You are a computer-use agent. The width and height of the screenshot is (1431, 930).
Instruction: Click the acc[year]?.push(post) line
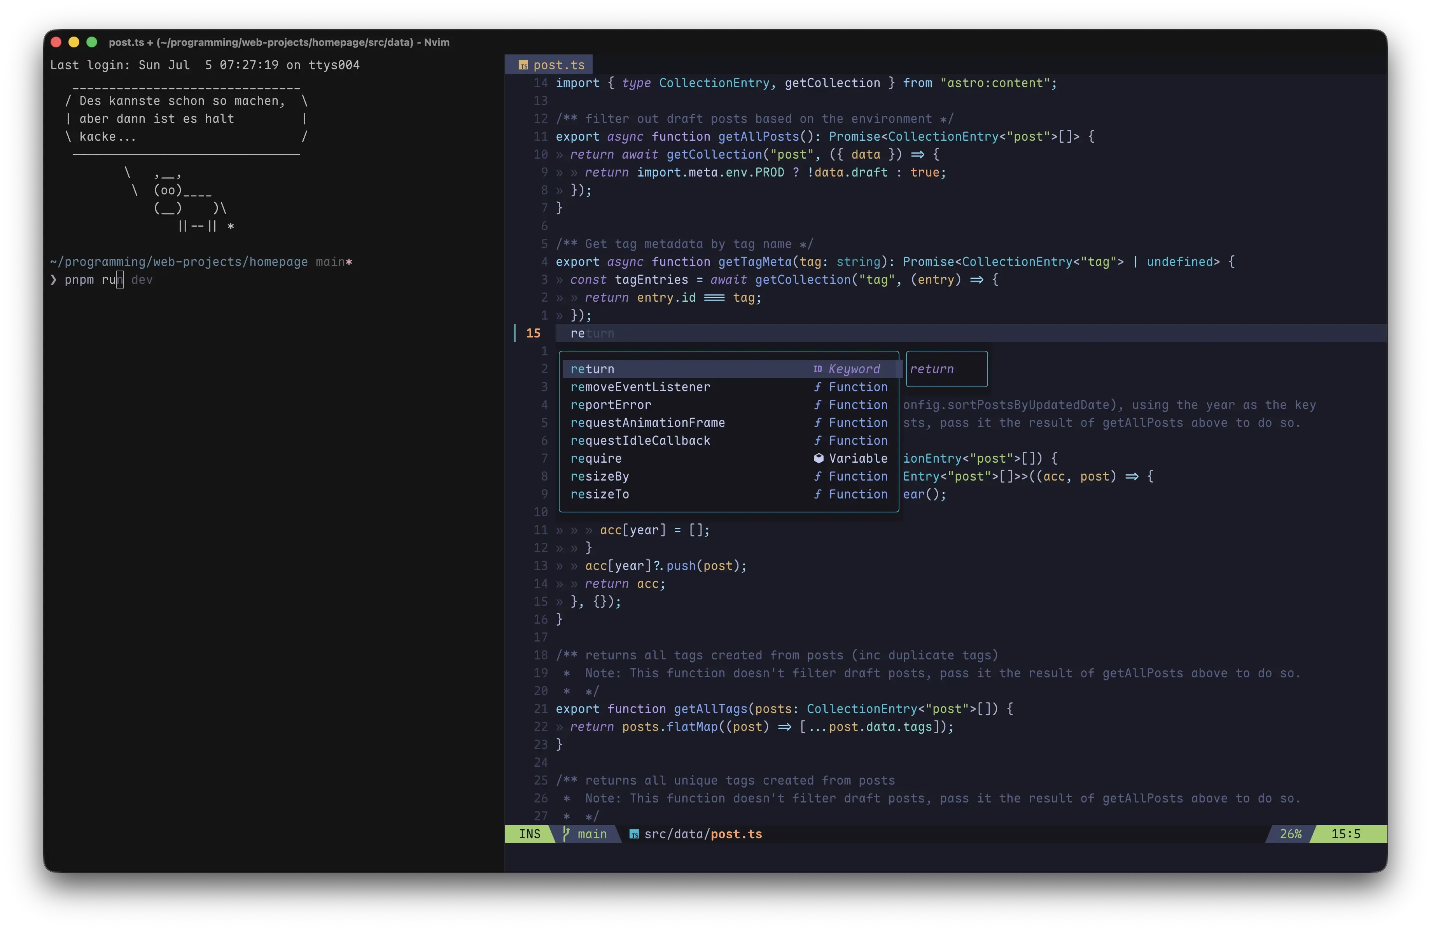pos(666,566)
